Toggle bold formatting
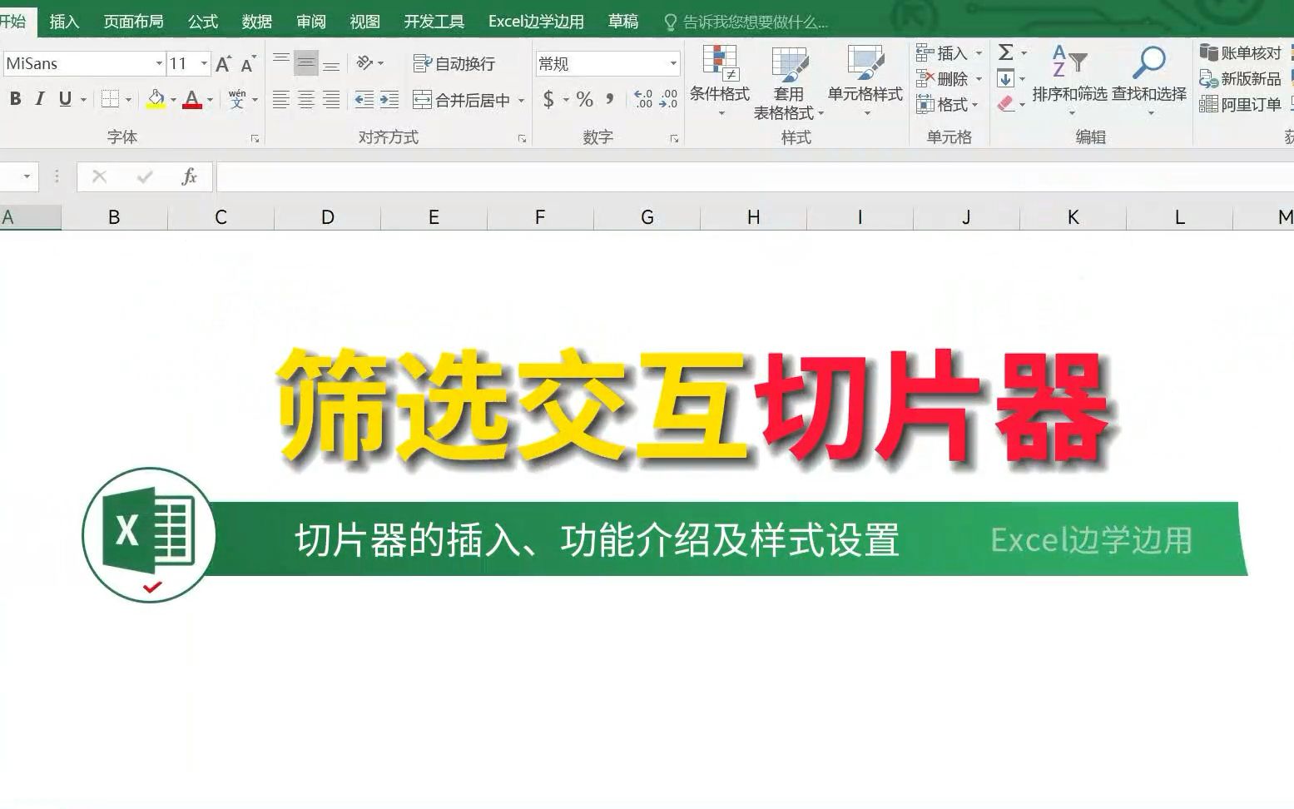 pos(15,99)
